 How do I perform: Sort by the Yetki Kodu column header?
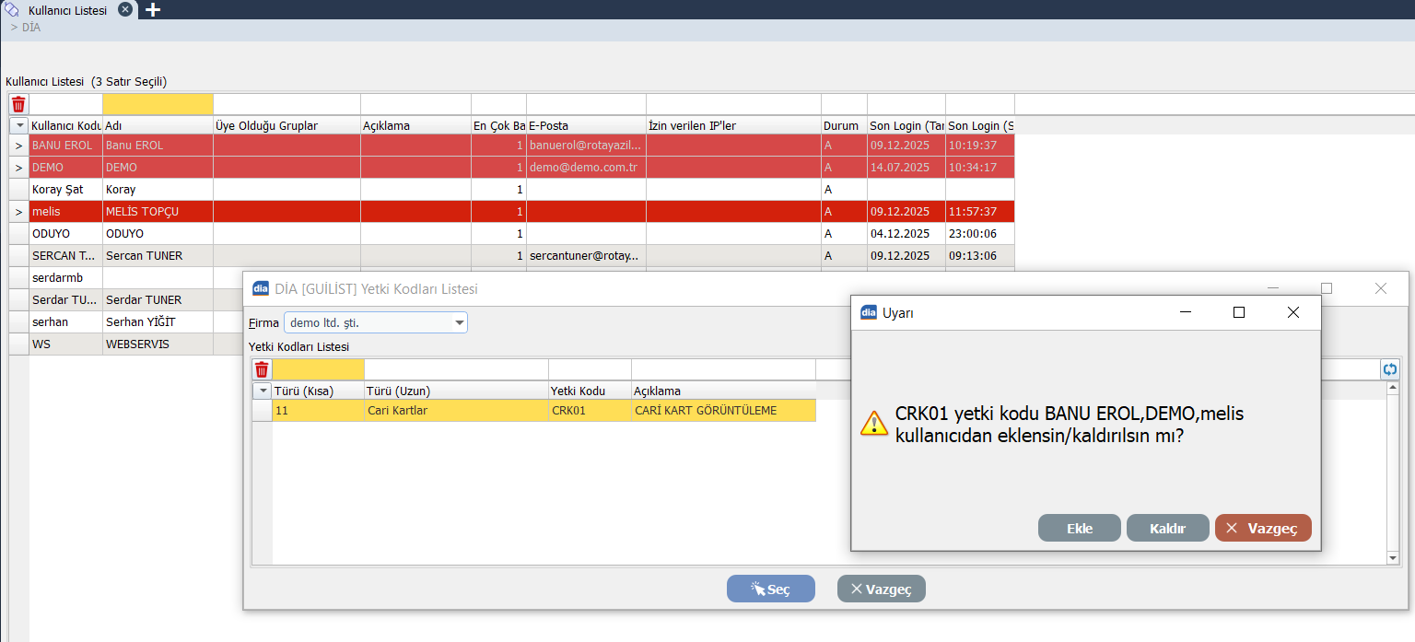coord(590,391)
